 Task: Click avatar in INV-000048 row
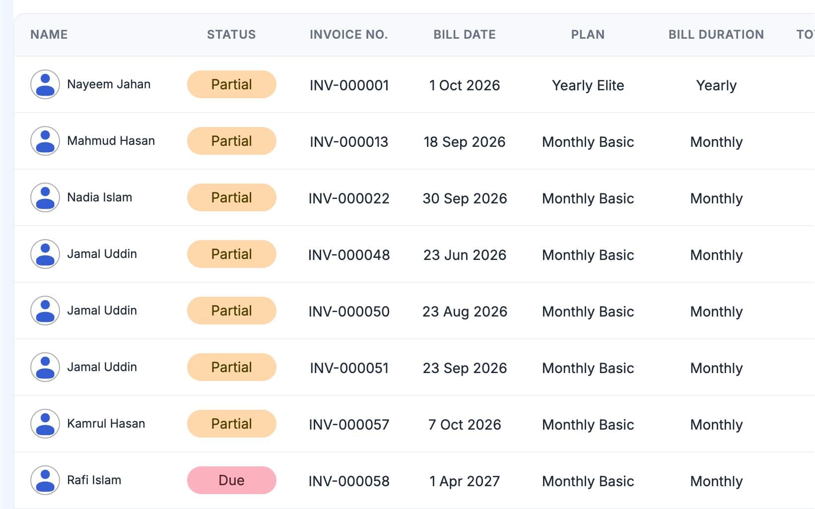click(x=45, y=254)
